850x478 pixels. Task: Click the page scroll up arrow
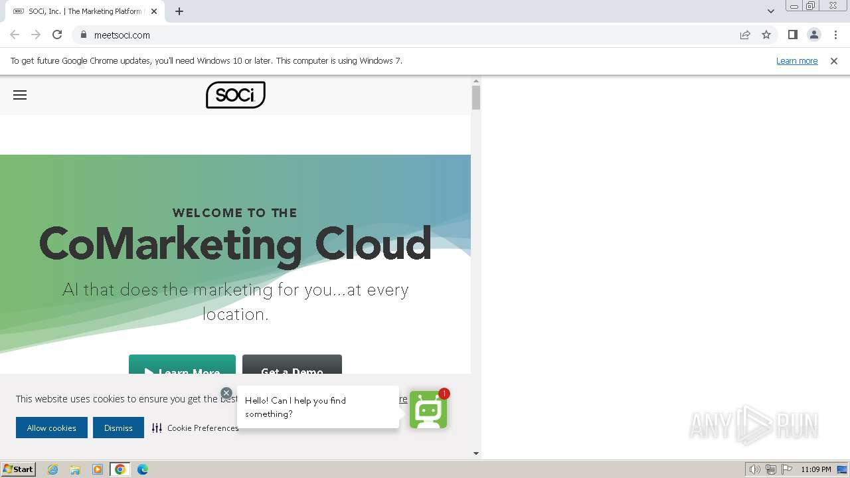475,80
